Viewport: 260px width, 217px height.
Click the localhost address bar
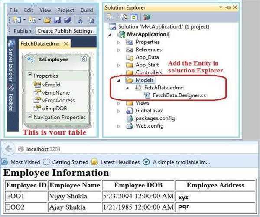(x=130, y=149)
